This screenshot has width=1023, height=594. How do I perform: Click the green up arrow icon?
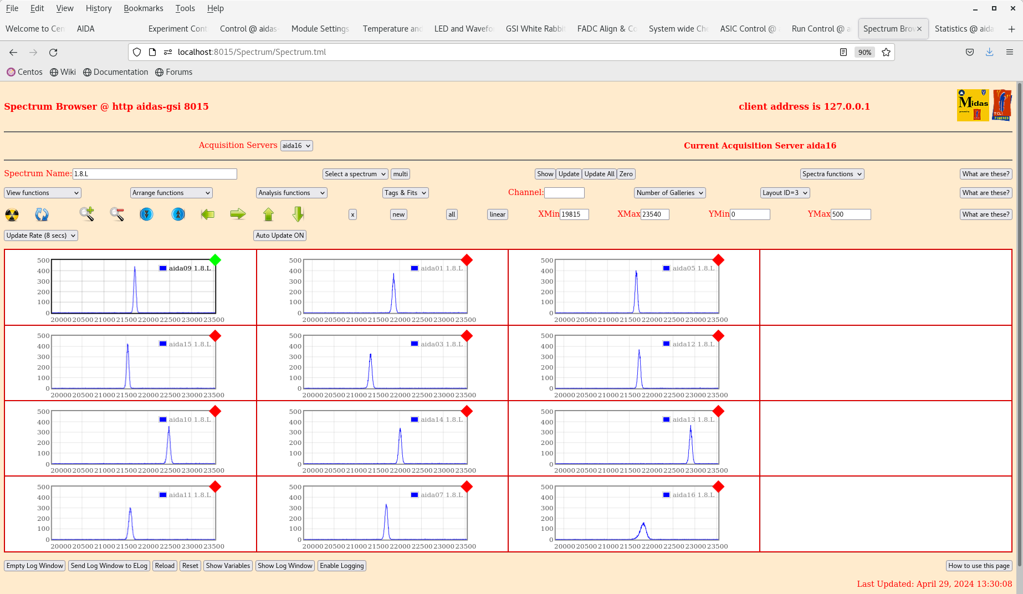pos(268,214)
